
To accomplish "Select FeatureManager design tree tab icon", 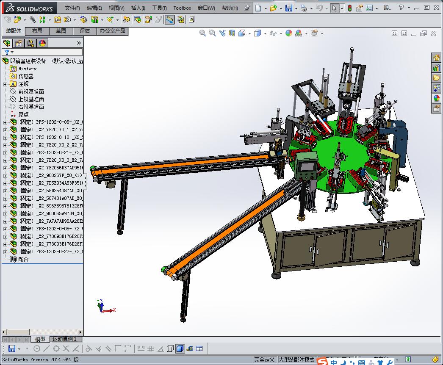I will point(7,43).
